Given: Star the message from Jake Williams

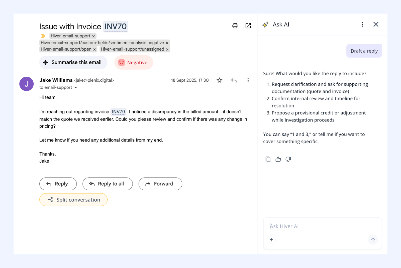Looking at the screenshot, I should pos(220,80).
